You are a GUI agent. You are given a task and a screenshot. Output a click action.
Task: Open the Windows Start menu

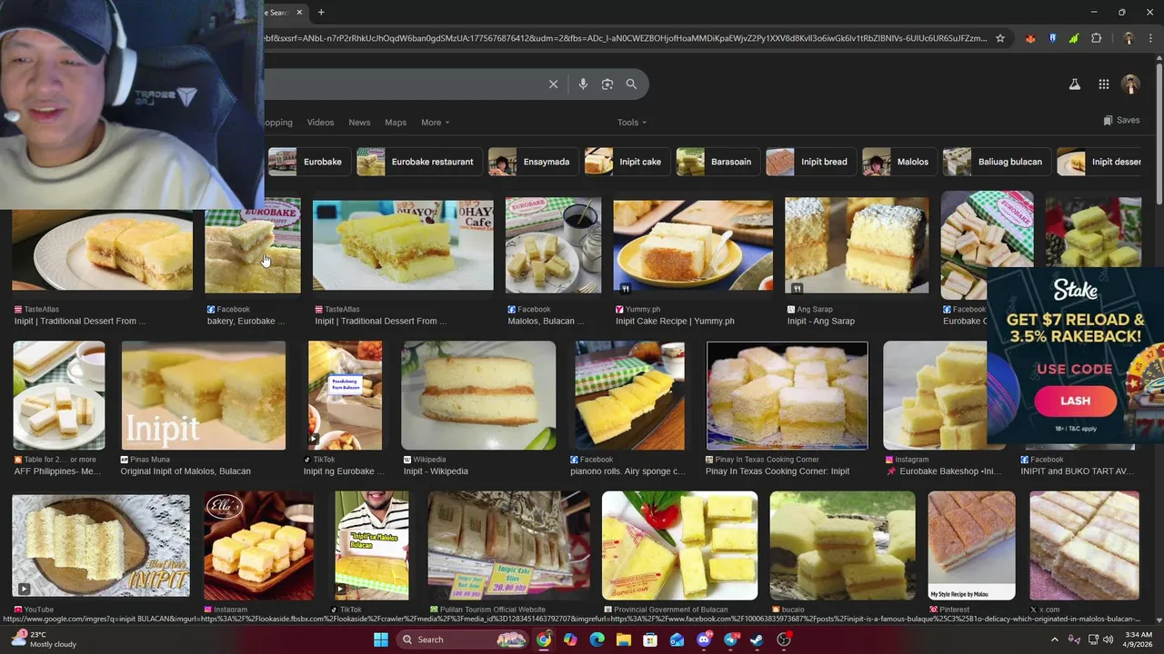(381, 639)
